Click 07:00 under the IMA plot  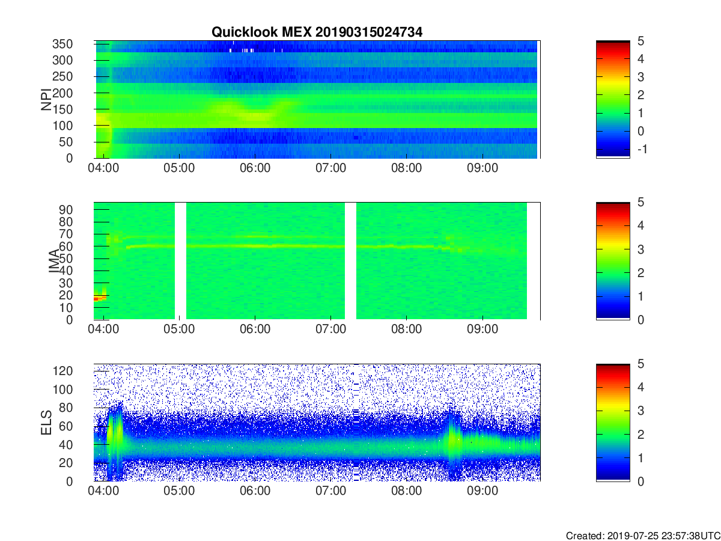(331, 329)
